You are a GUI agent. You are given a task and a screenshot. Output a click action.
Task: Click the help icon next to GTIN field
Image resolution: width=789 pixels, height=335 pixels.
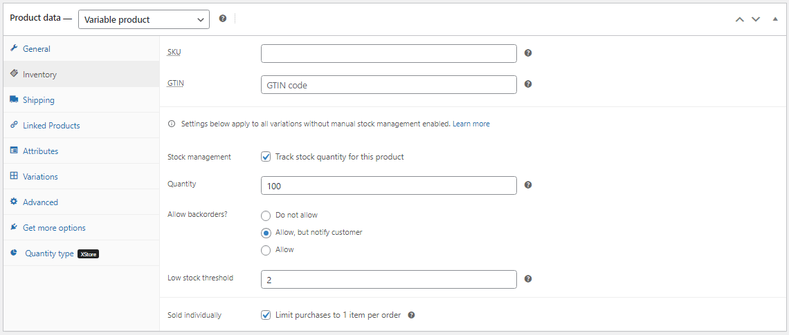[528, 84]
